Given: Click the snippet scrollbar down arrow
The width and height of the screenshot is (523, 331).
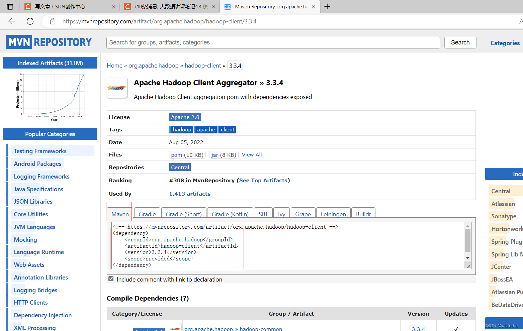Looking at the screenshot, I should point(467,258).
